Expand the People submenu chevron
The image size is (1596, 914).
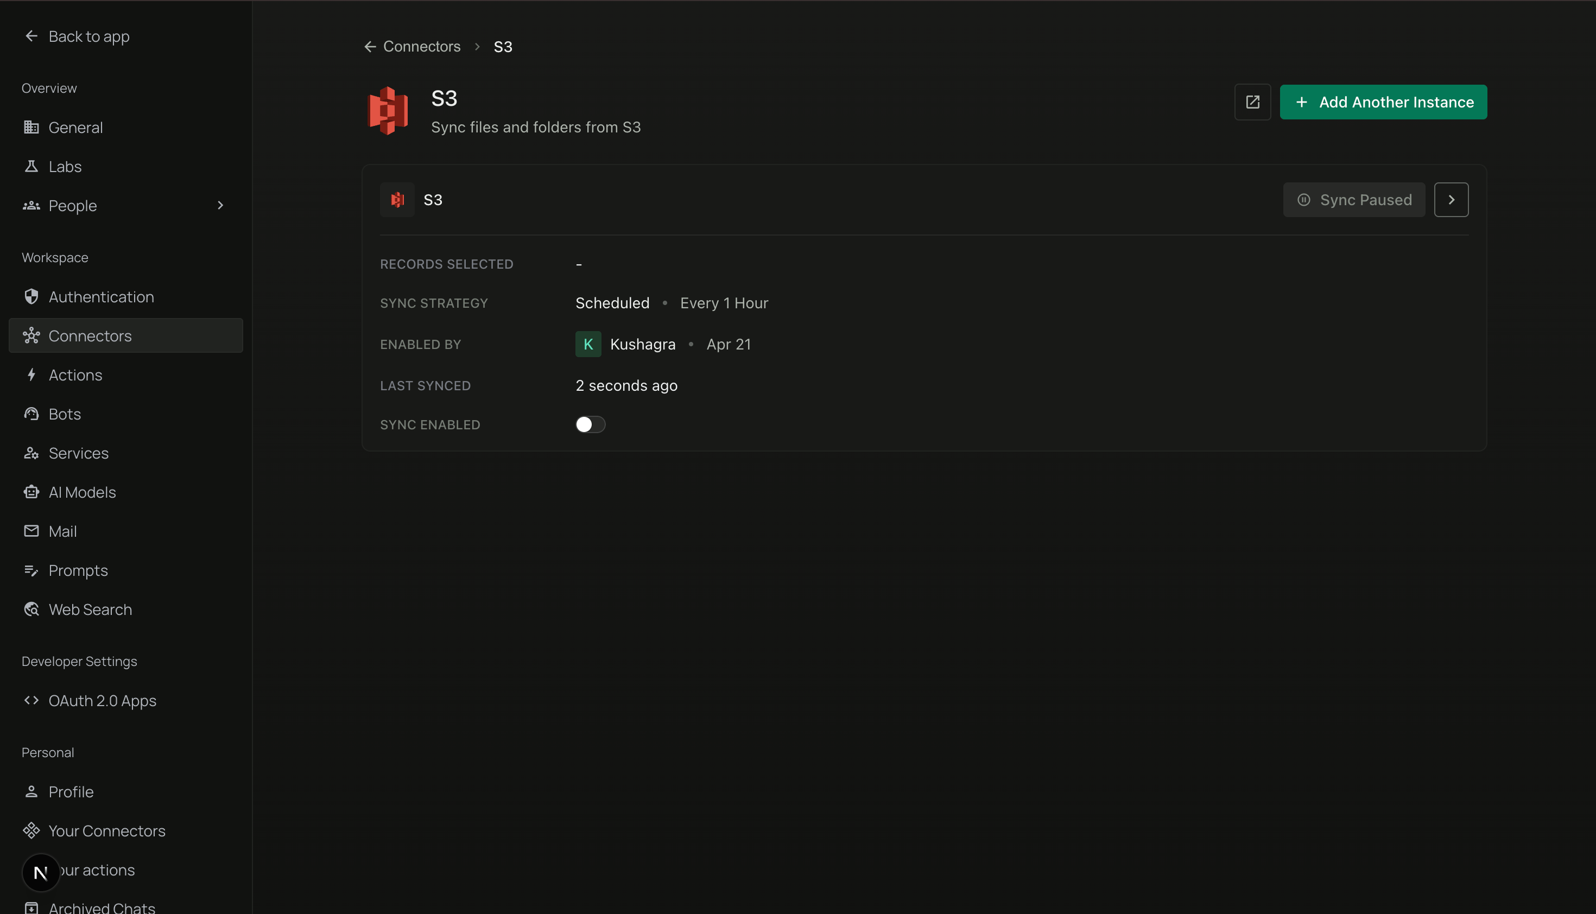point(220,205)
